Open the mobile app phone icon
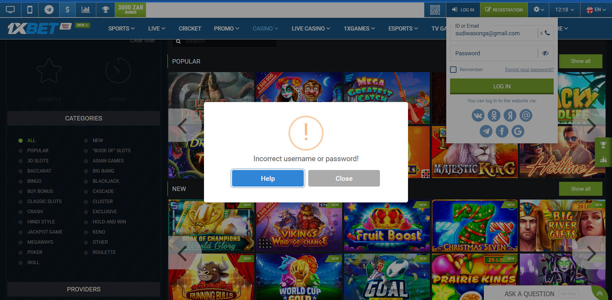The image size is (612, 300). 30,10
